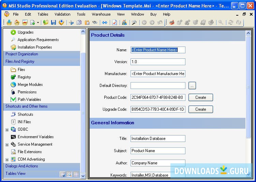The height and width of the screenshot is (182, 256).
Task: Click the red checkmark validation icon
Action: click(115, 22)
